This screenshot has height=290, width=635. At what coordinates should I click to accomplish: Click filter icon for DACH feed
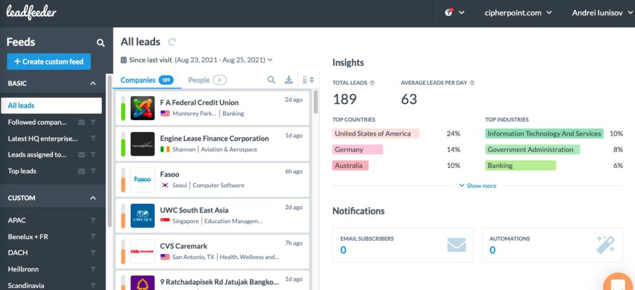[93, 253]
